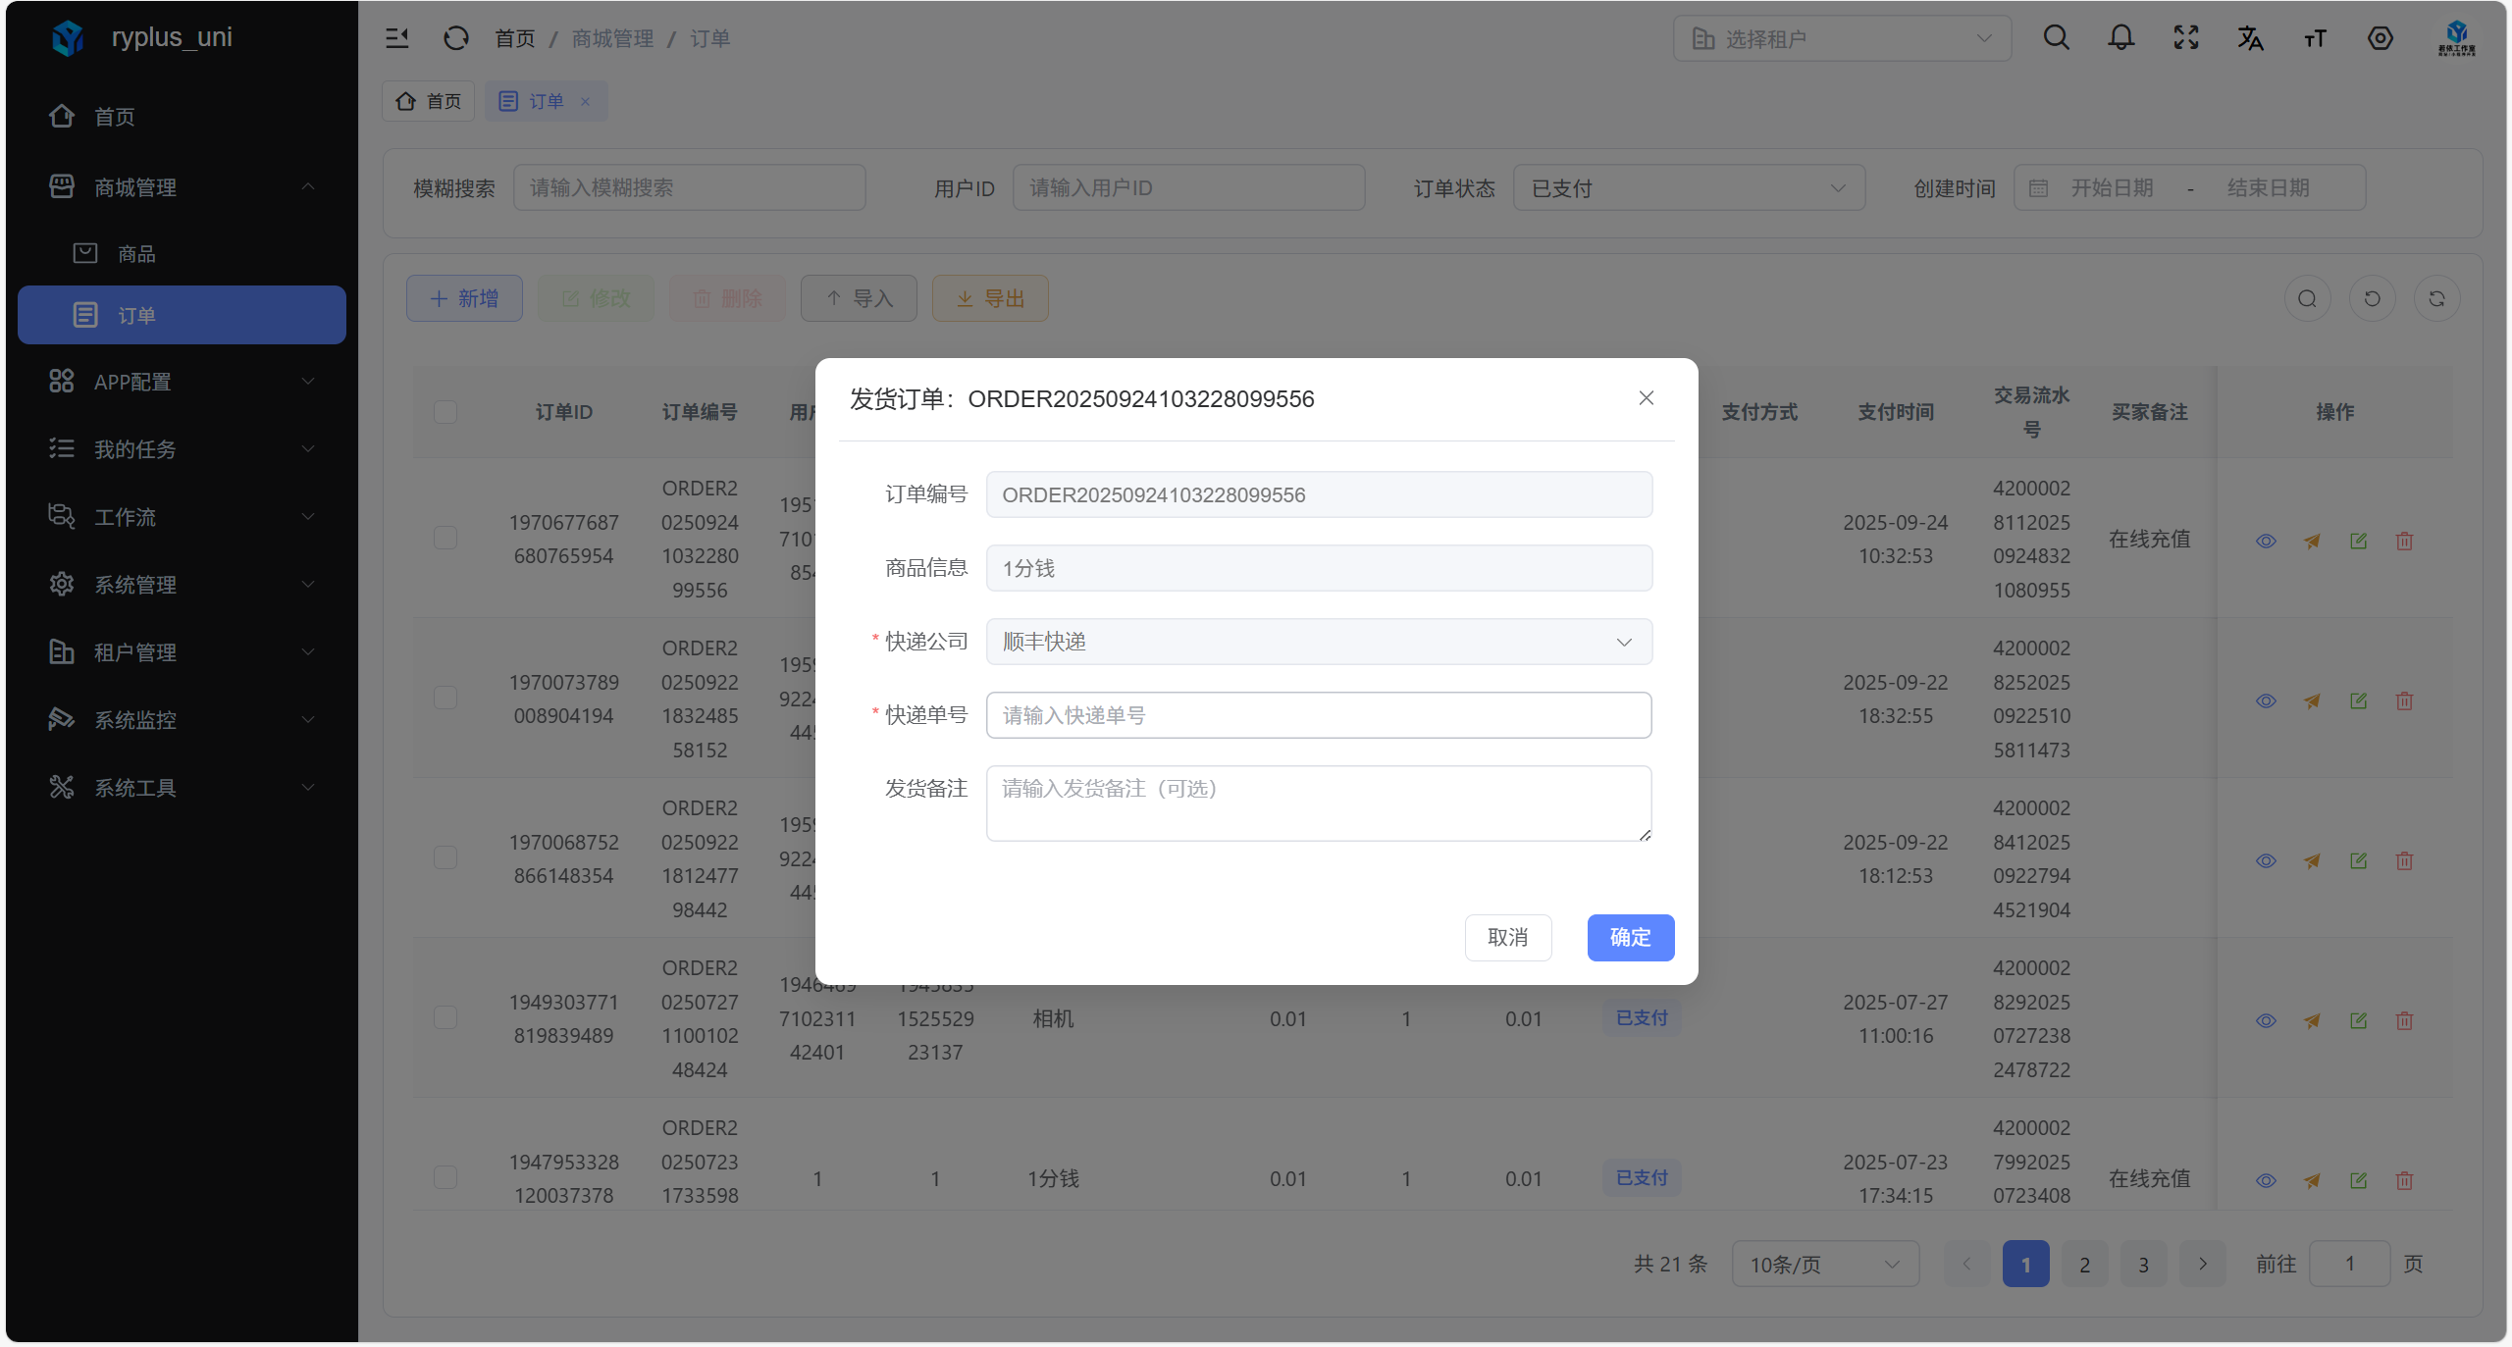Collapse sidebar with the menu fold icon
This screenshot has height=1347, width=2512.
(x=397, y=38)
